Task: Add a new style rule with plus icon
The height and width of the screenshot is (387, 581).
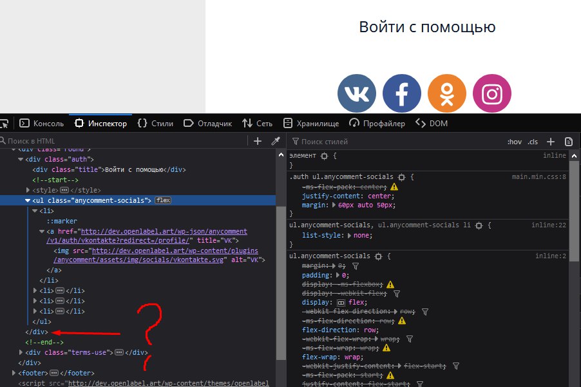Action: [x=551, y=142]
